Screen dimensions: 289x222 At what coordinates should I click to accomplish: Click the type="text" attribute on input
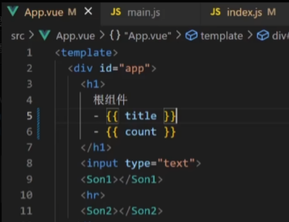(160, 163)
